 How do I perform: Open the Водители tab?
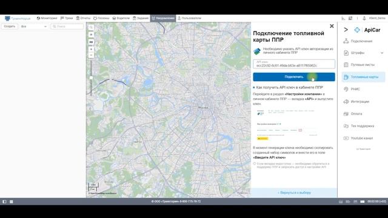(x=121, y=18)
